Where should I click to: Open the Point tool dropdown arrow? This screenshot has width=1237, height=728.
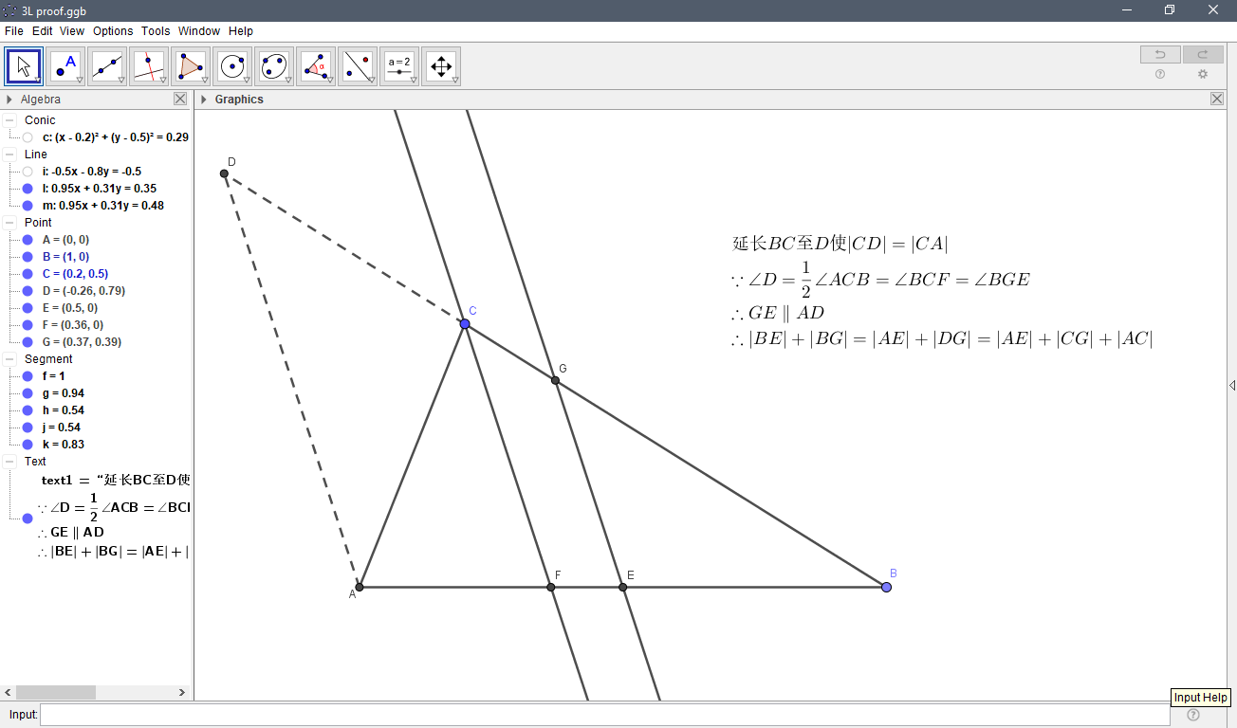pyautogui.click(x=81, y=81)
